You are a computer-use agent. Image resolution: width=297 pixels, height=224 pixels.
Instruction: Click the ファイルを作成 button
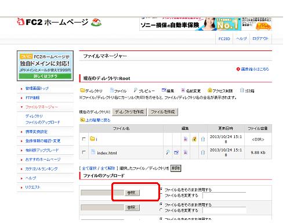[163, 112]
